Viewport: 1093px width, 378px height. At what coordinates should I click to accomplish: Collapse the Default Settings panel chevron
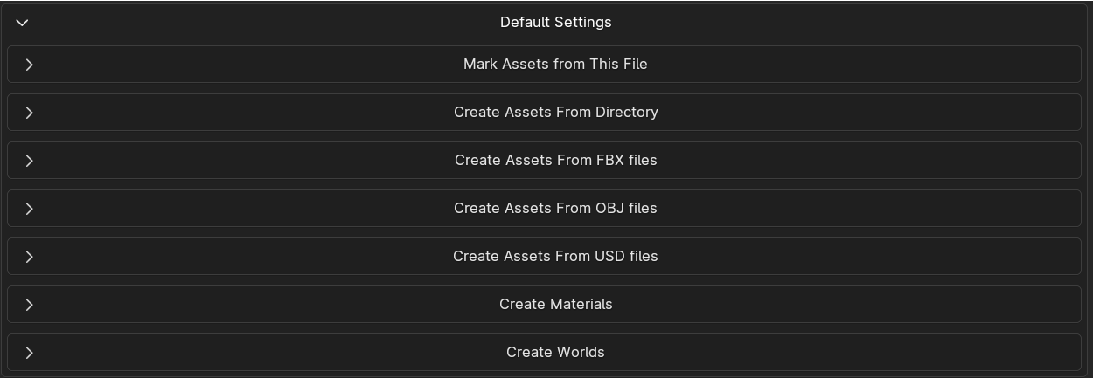(23, 23)
